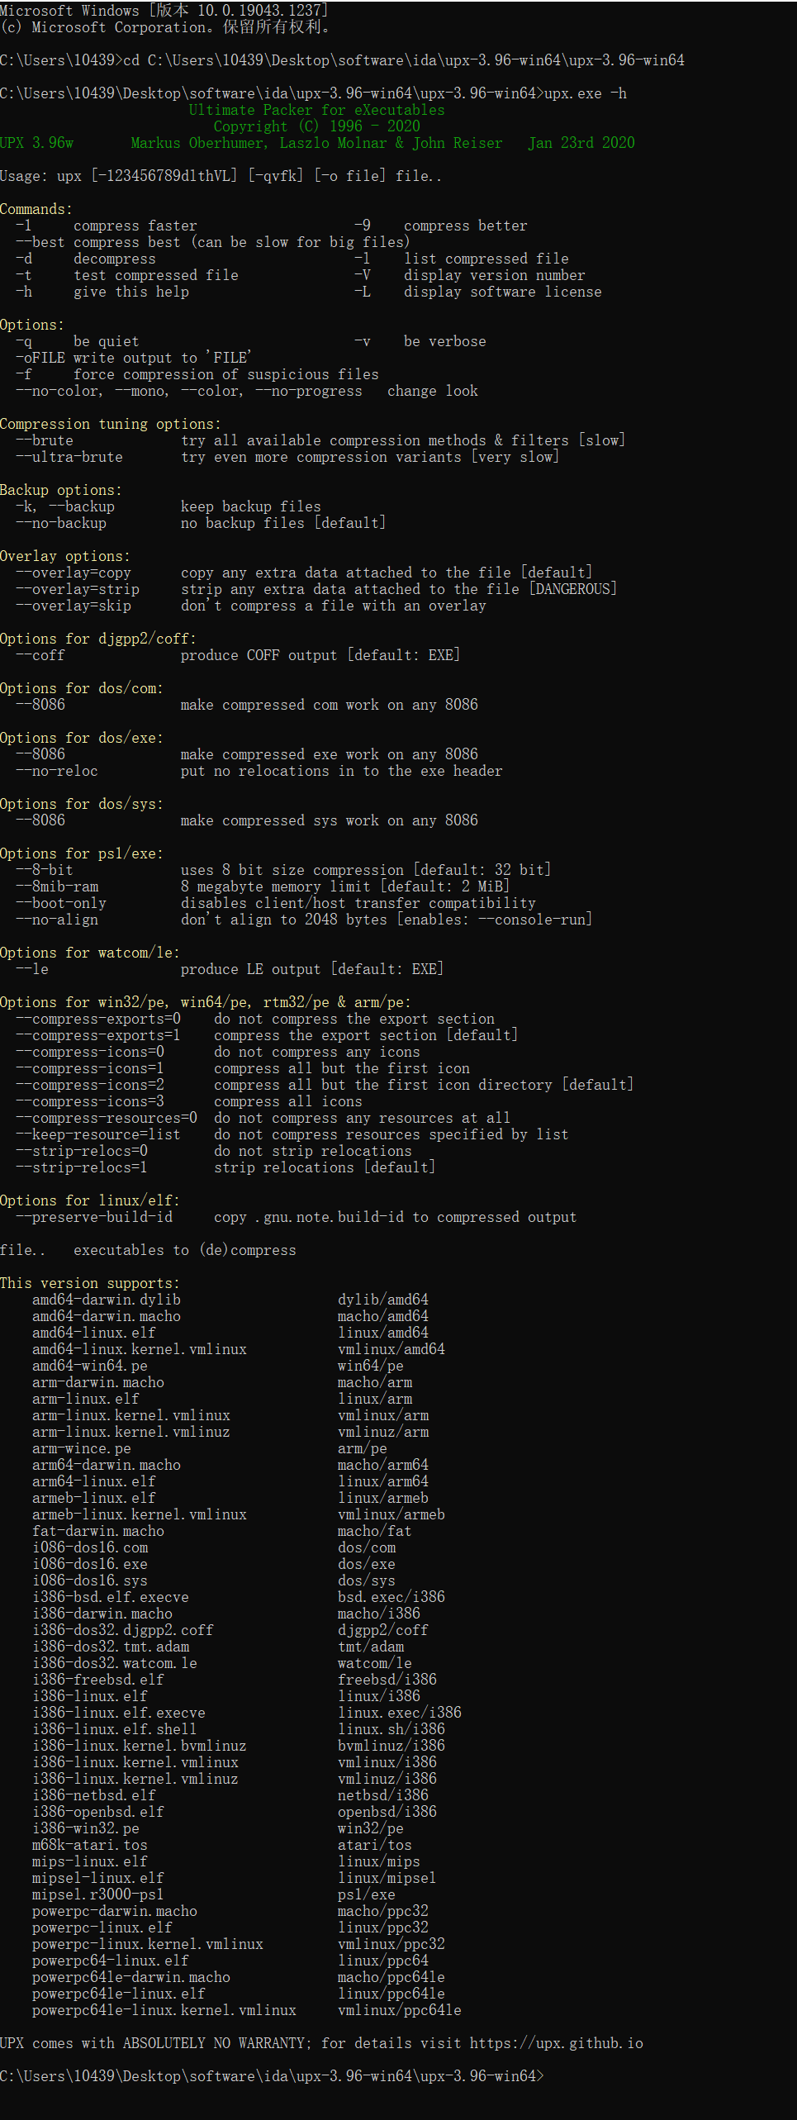Click 'i086-dos16.com' format entry
The image size is (797, 2120).
[90, 1547]
